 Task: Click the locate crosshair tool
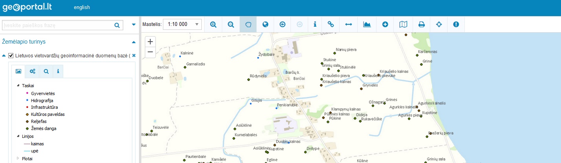[x=439, y=24]
